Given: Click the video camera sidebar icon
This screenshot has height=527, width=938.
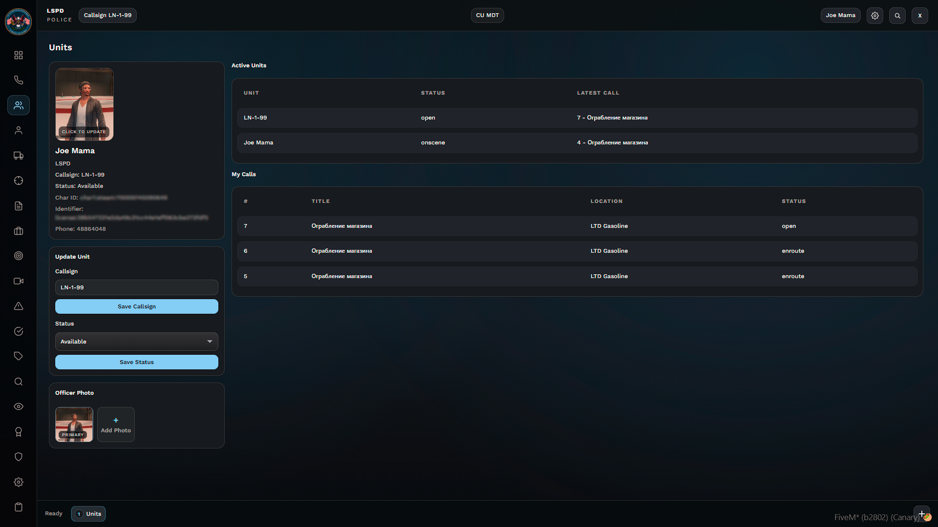Looking at the screenshot, I should point(19,281).
